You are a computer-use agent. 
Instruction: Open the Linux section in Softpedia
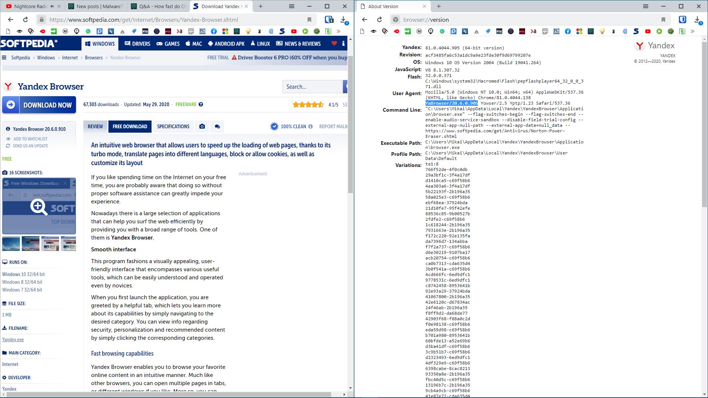(x=260, y=43)
